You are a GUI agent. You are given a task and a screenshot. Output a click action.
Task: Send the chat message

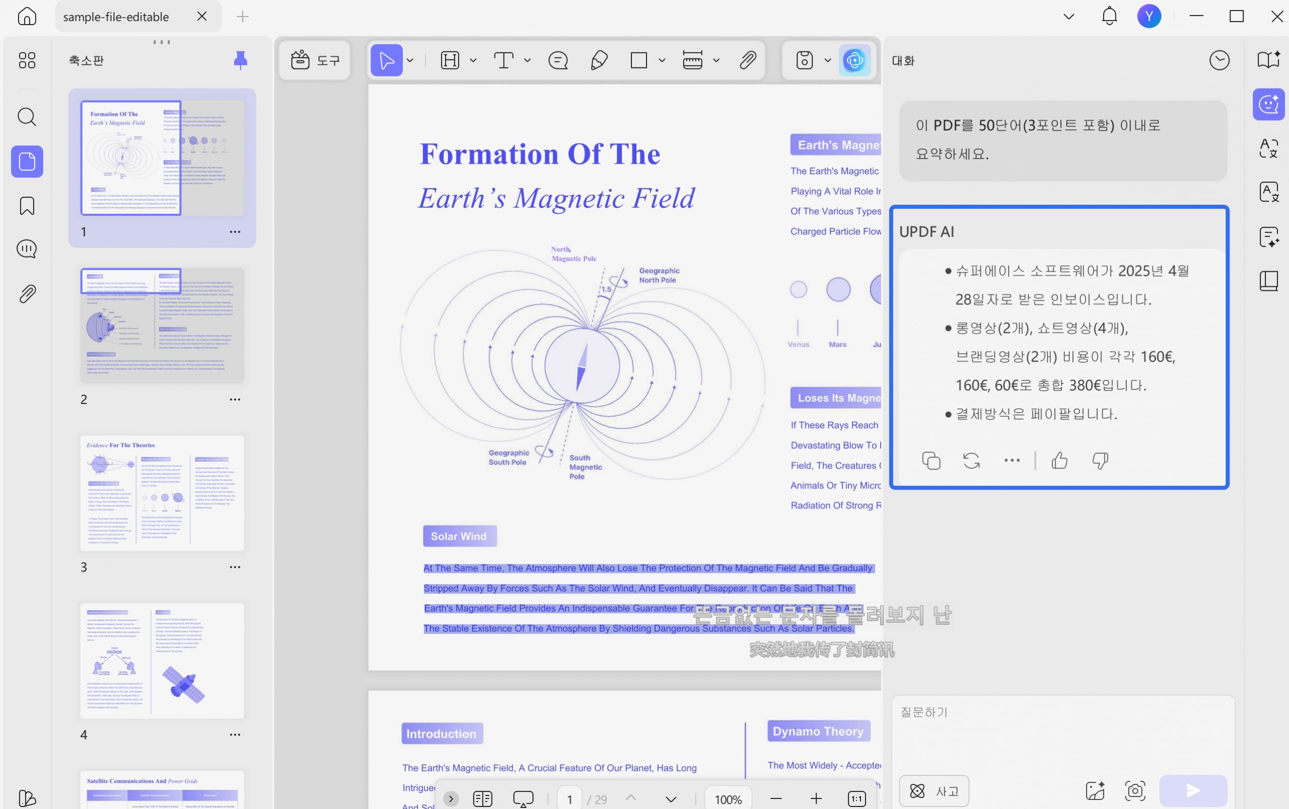[x=1193, y=791]
